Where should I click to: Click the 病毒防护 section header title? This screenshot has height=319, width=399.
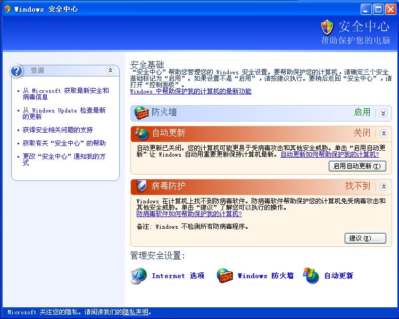[x=168, y=186]
